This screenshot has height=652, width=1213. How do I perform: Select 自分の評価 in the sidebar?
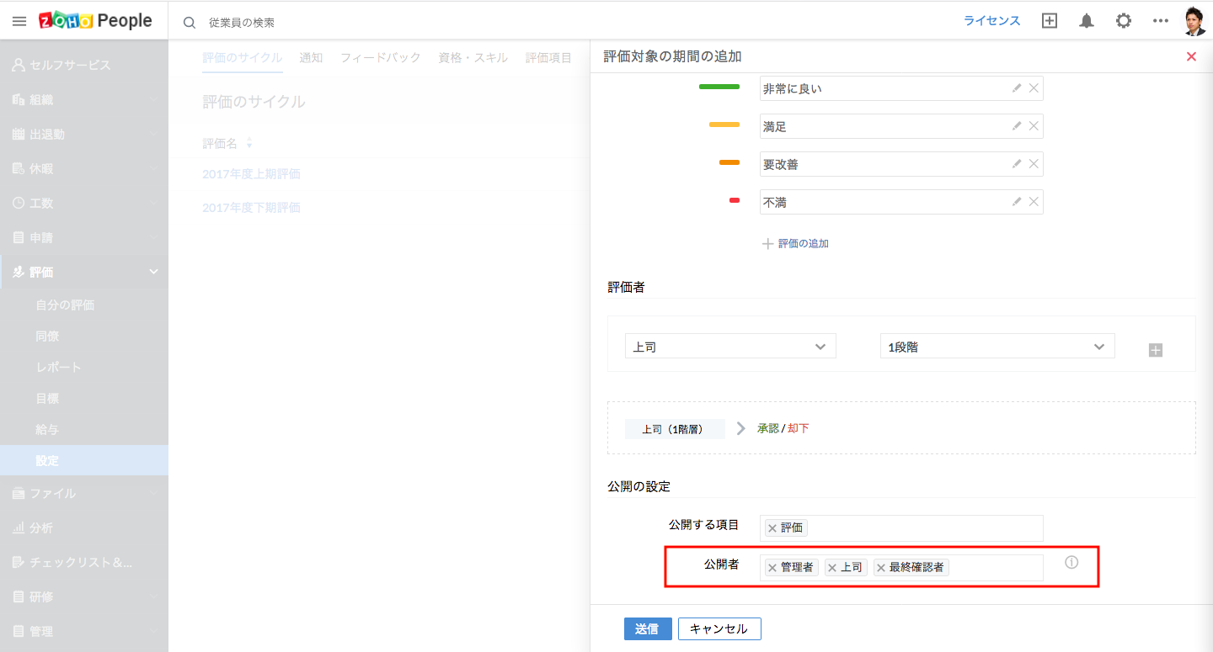pyautogui.click(x=65, y=305)
